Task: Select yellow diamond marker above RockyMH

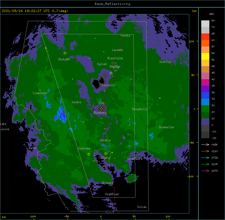Action: [65, 53]
